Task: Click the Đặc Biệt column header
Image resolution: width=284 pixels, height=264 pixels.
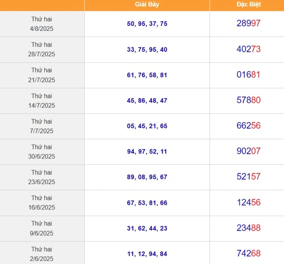Action: coord(249,5)
